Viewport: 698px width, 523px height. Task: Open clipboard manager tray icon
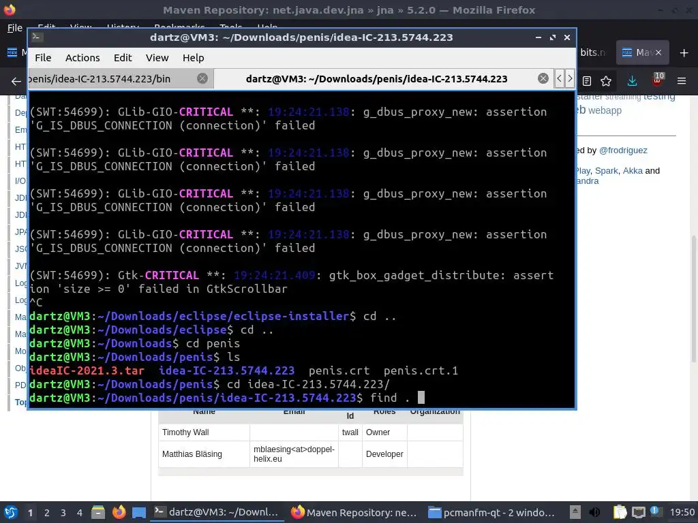pos(620,512)
